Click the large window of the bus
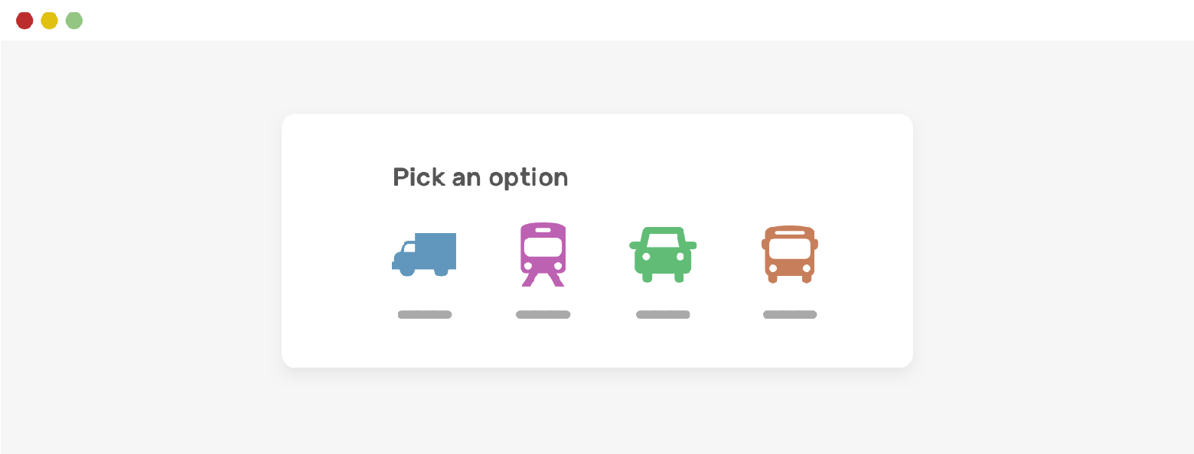Image resolution: width=1194 pixels, height=454 pixels. [790, 249]
